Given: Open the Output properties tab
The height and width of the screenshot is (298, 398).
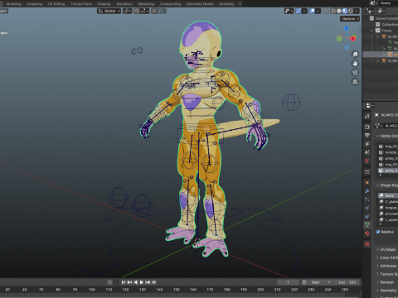Looking at the screenshot, I should [367, 135].
